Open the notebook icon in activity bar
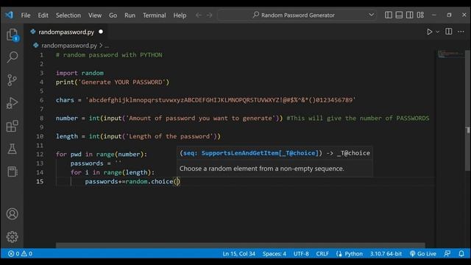The width and height of the screenshot is (471, 265). tap(13, 172)
